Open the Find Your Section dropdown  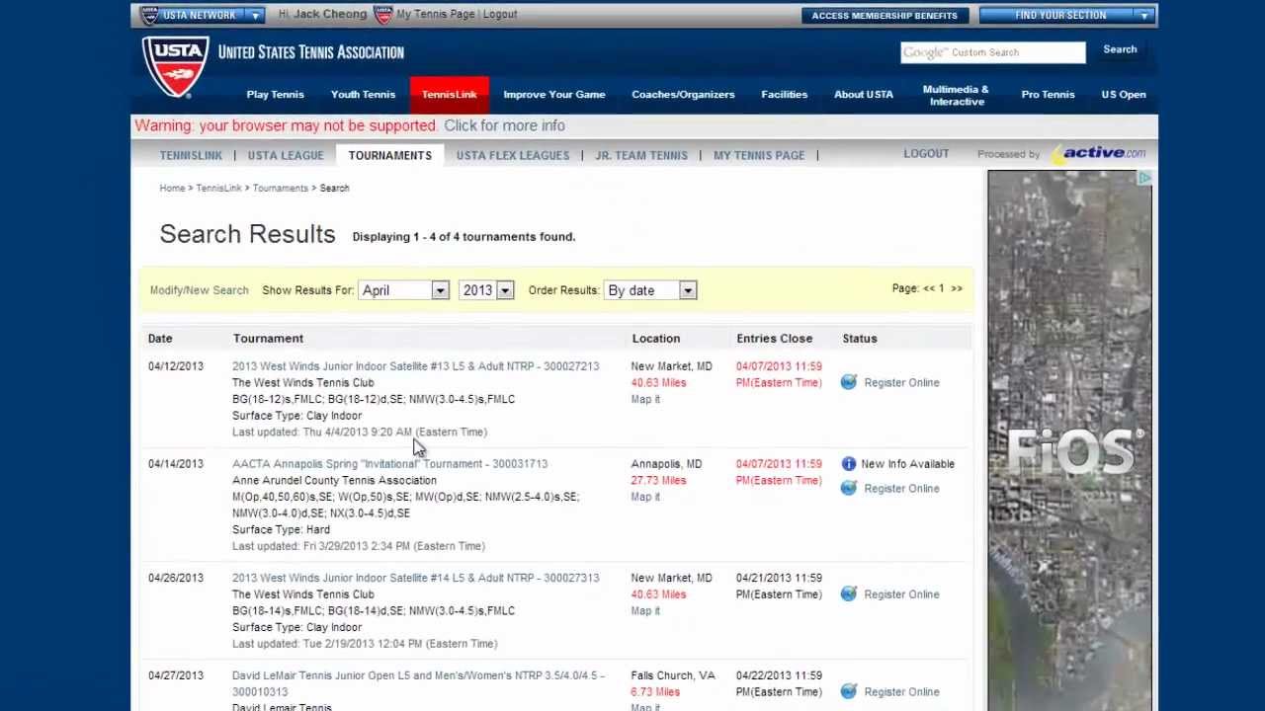1067,15
